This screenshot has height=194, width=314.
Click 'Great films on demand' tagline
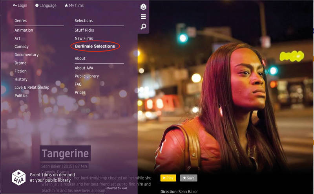click(52, 175)
